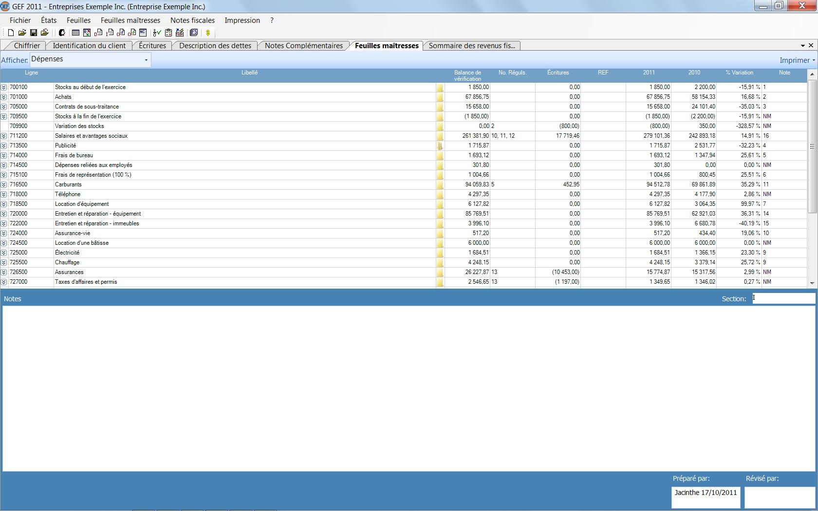This screenshot has width=818, height=511.
Task: Switch to the Écritures tab
Action: [x=152, y=46]
